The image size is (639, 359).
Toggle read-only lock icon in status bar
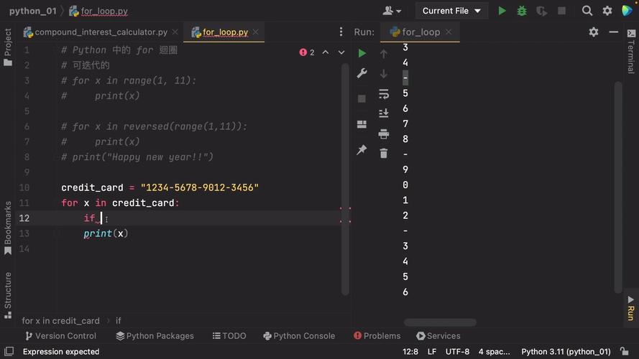pyautogui.click(x=624, y=351)
